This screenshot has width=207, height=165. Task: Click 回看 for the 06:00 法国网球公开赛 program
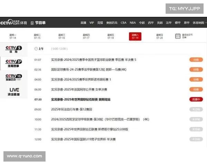196,89
